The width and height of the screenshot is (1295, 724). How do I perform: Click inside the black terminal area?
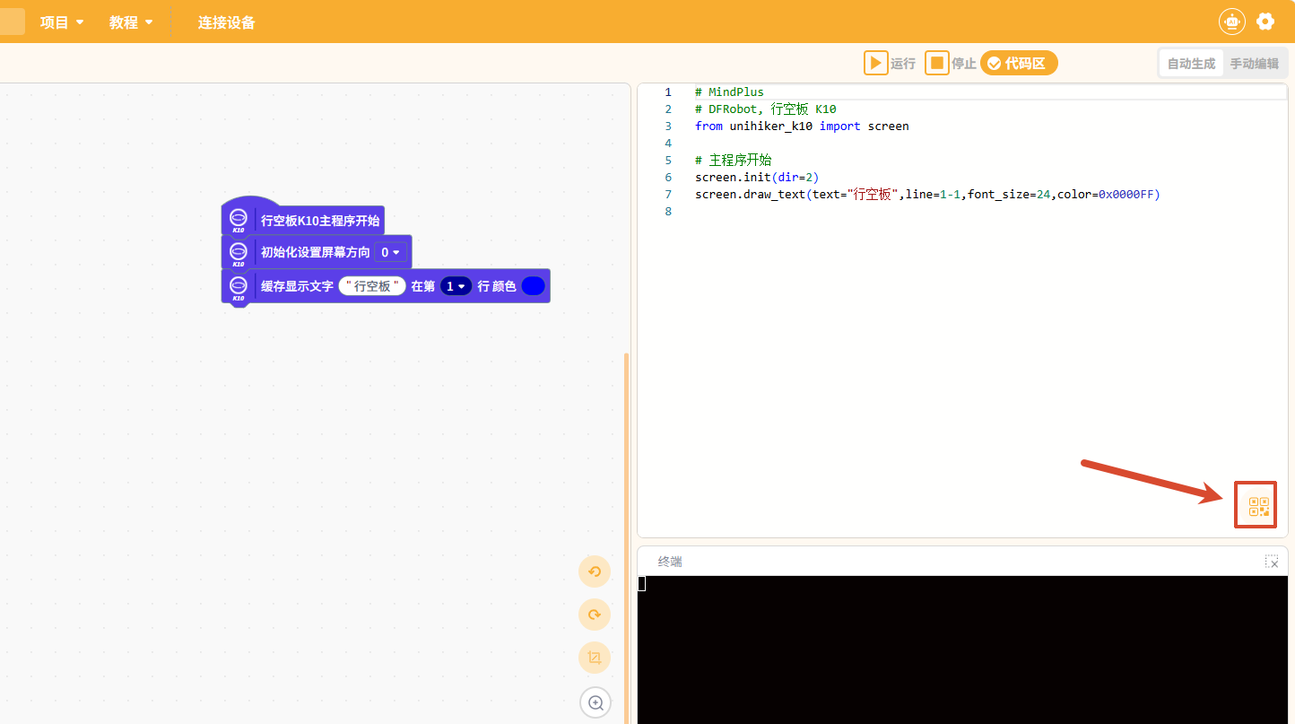coord(964,650)
